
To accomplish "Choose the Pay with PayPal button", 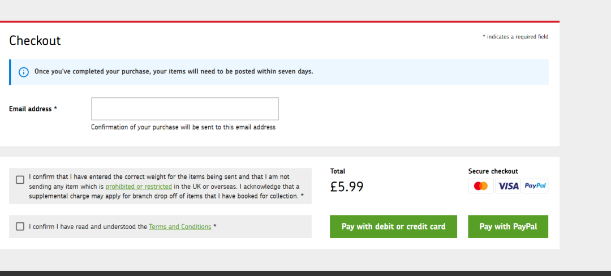I will tap(508, 227).
